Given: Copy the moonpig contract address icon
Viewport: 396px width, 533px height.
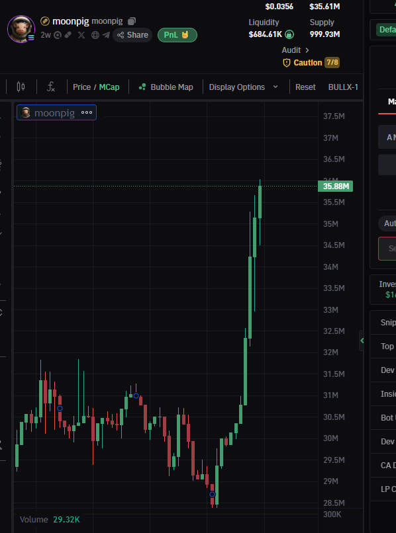Looking at the screenshot, I should [x=131, y=21].
